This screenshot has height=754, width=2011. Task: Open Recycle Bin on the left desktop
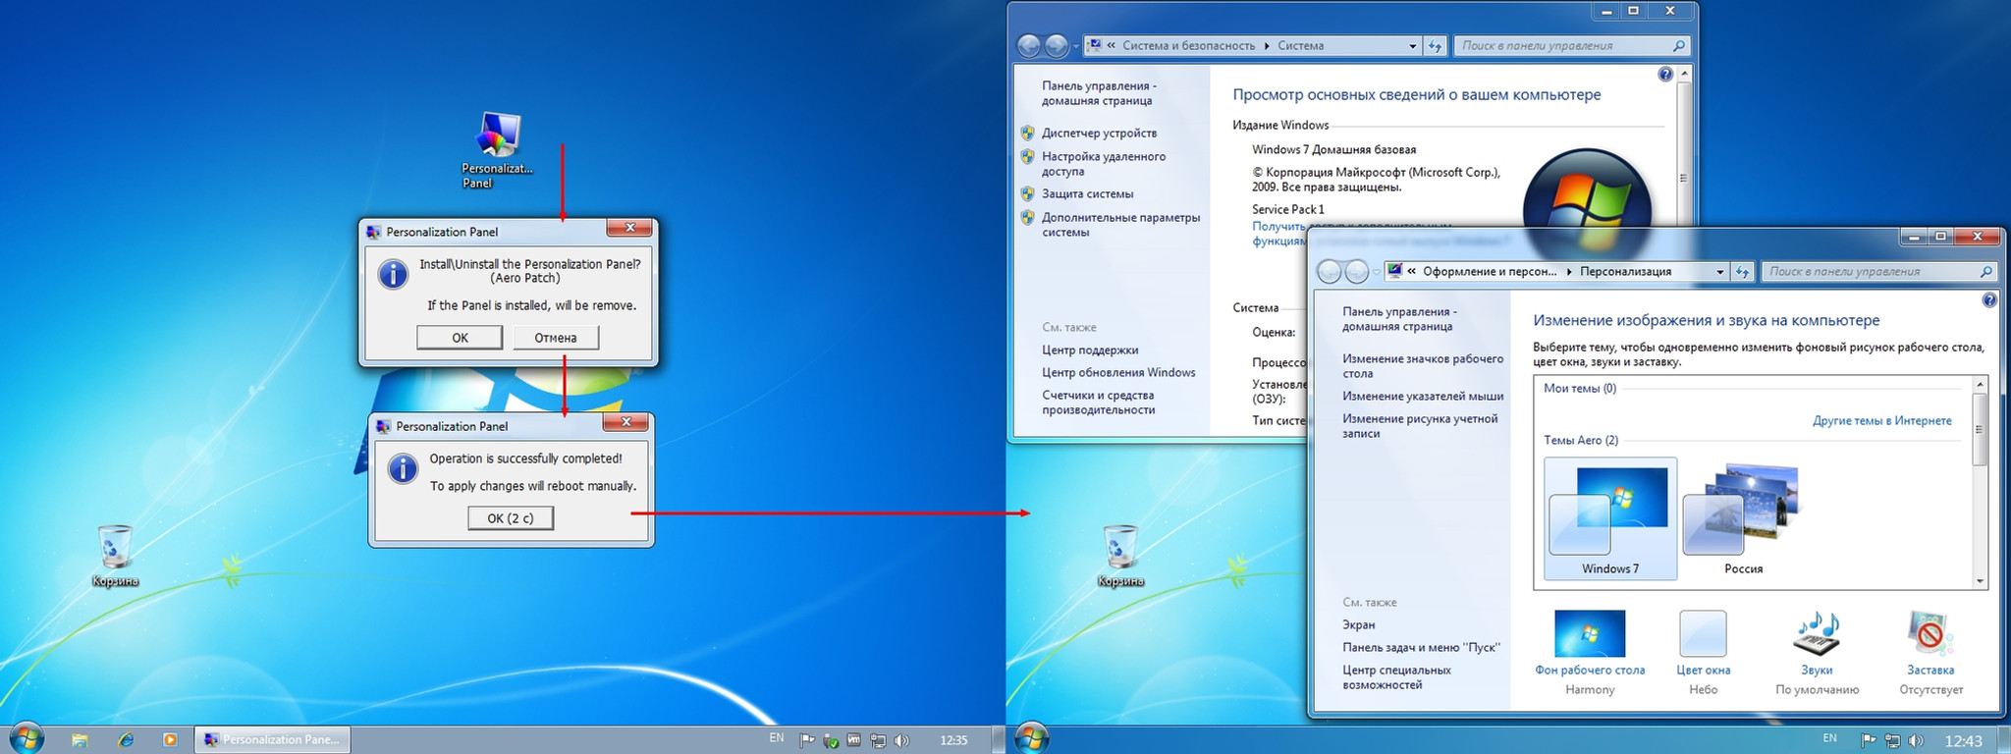(x=115, y=555)
